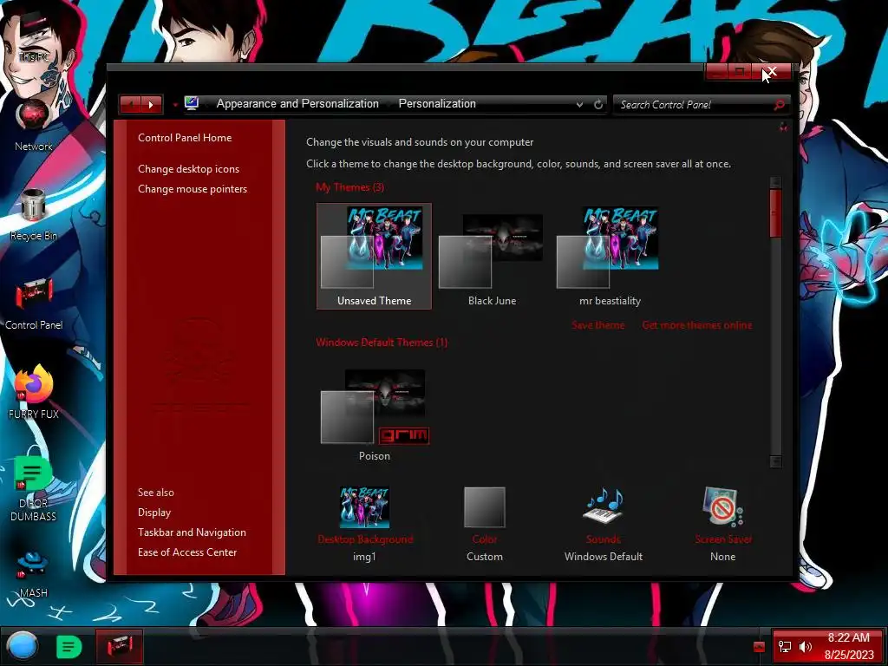Click the 'img1' label under Desktop Background
The height and width of the screenshot is (666, 888).
[x=364, y=557]
